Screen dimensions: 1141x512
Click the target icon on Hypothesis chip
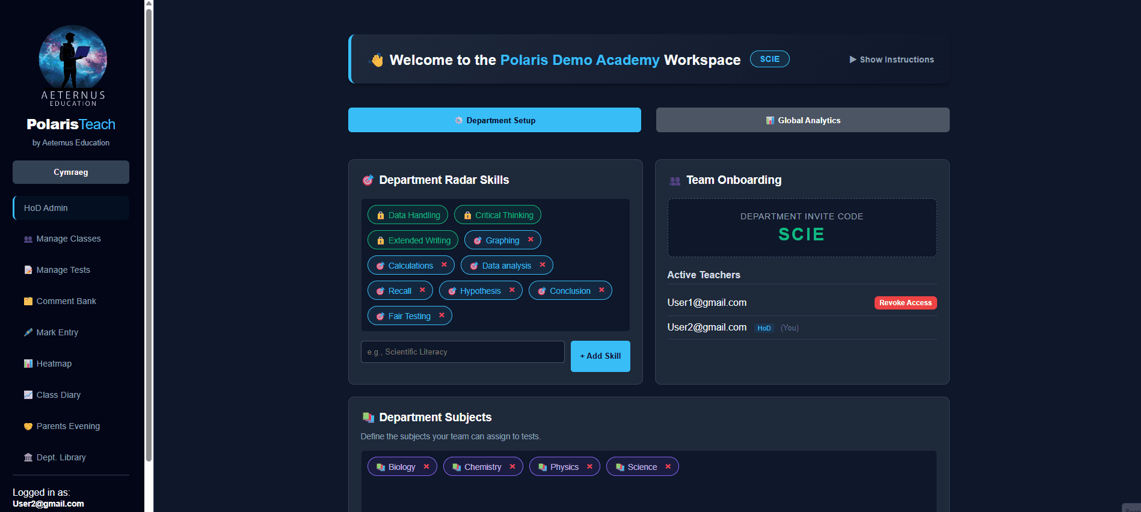coord(452,291)
